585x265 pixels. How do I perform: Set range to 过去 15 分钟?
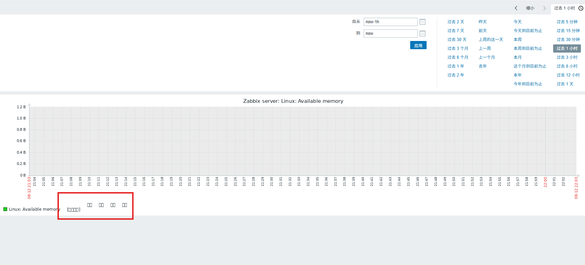568,31
